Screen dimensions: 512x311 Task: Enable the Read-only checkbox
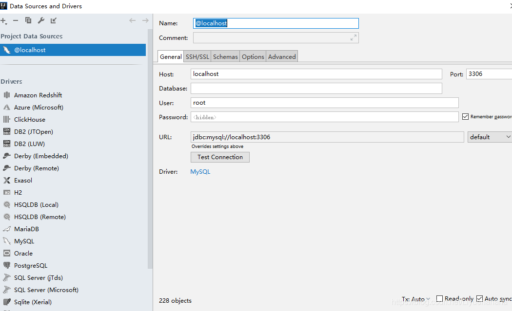click(x=440, y=298)
